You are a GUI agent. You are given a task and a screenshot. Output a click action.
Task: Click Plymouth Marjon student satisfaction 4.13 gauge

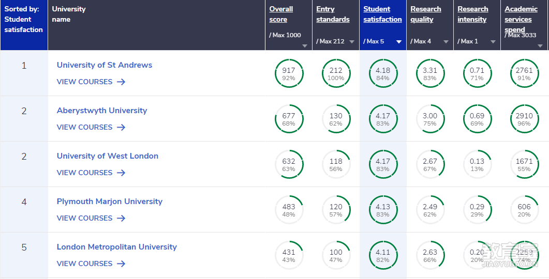[x=383, y=210]
